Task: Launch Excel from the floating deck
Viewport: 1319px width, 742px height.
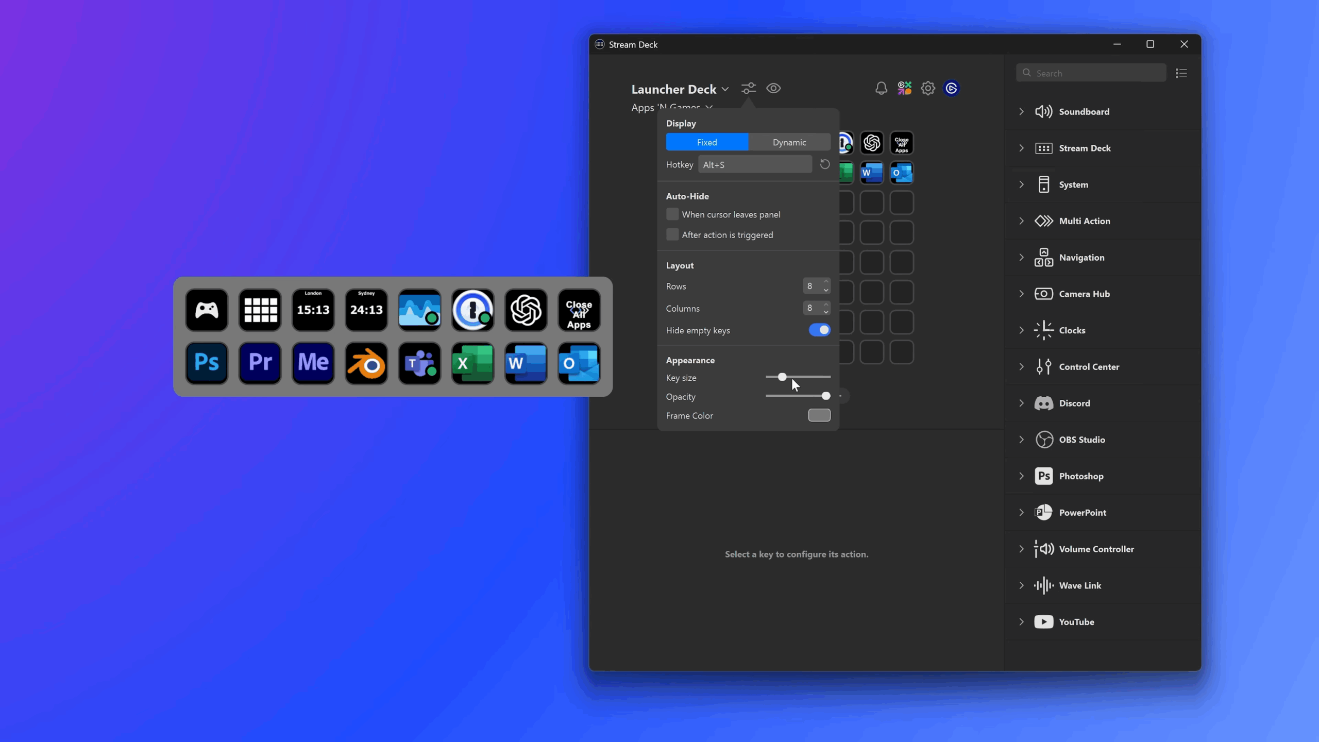Action: [472, 363]
